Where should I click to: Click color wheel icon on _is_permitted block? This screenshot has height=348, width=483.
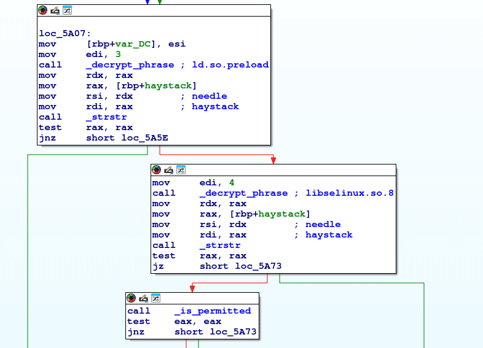point(132,298)
